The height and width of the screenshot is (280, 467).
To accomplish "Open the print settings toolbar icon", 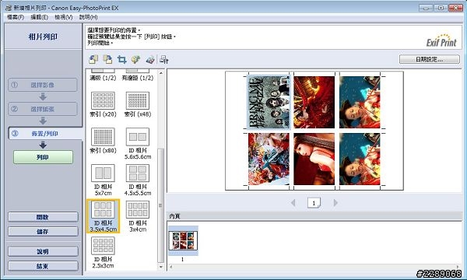I will [163, 59].
